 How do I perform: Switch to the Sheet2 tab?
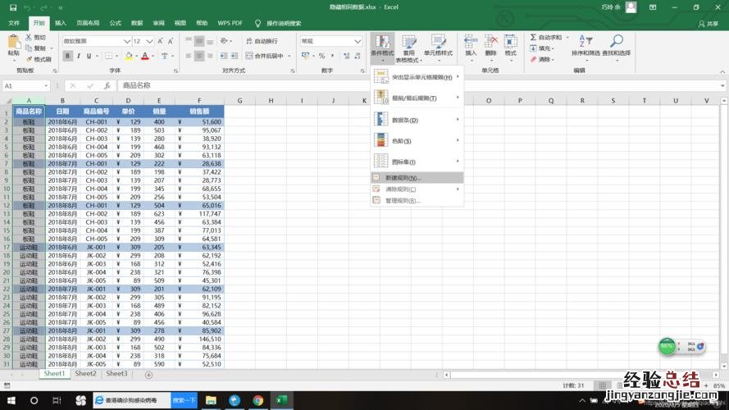[x=86, y=374]
